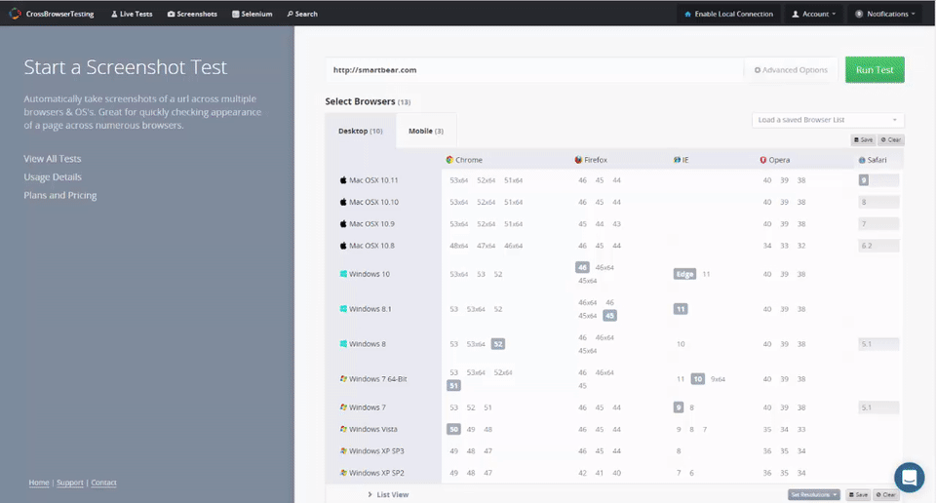Open Screenshots in the top navigation

click(x=192, y=14)
